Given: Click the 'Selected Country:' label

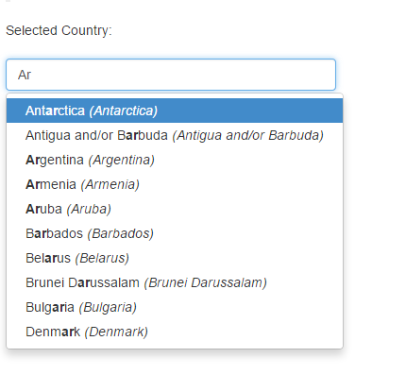Looking at the screenshot, I should coord(59,30).
